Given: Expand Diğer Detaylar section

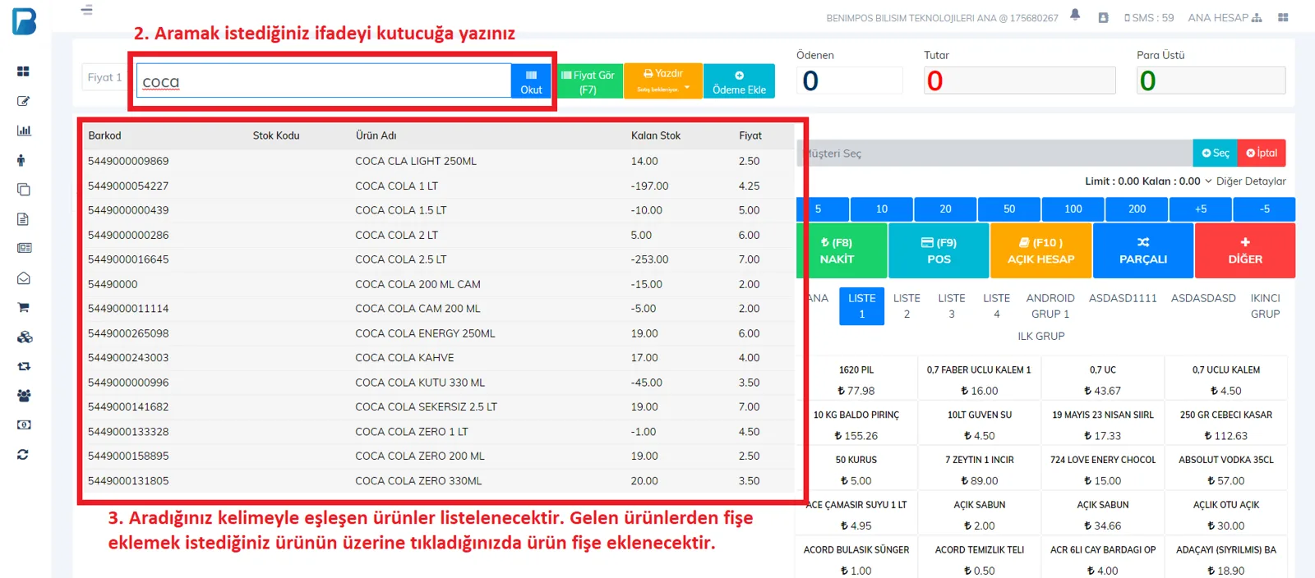Looking at the screenshot, I should point(1245,181).
